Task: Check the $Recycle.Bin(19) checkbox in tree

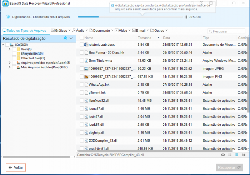Action: 14,54
